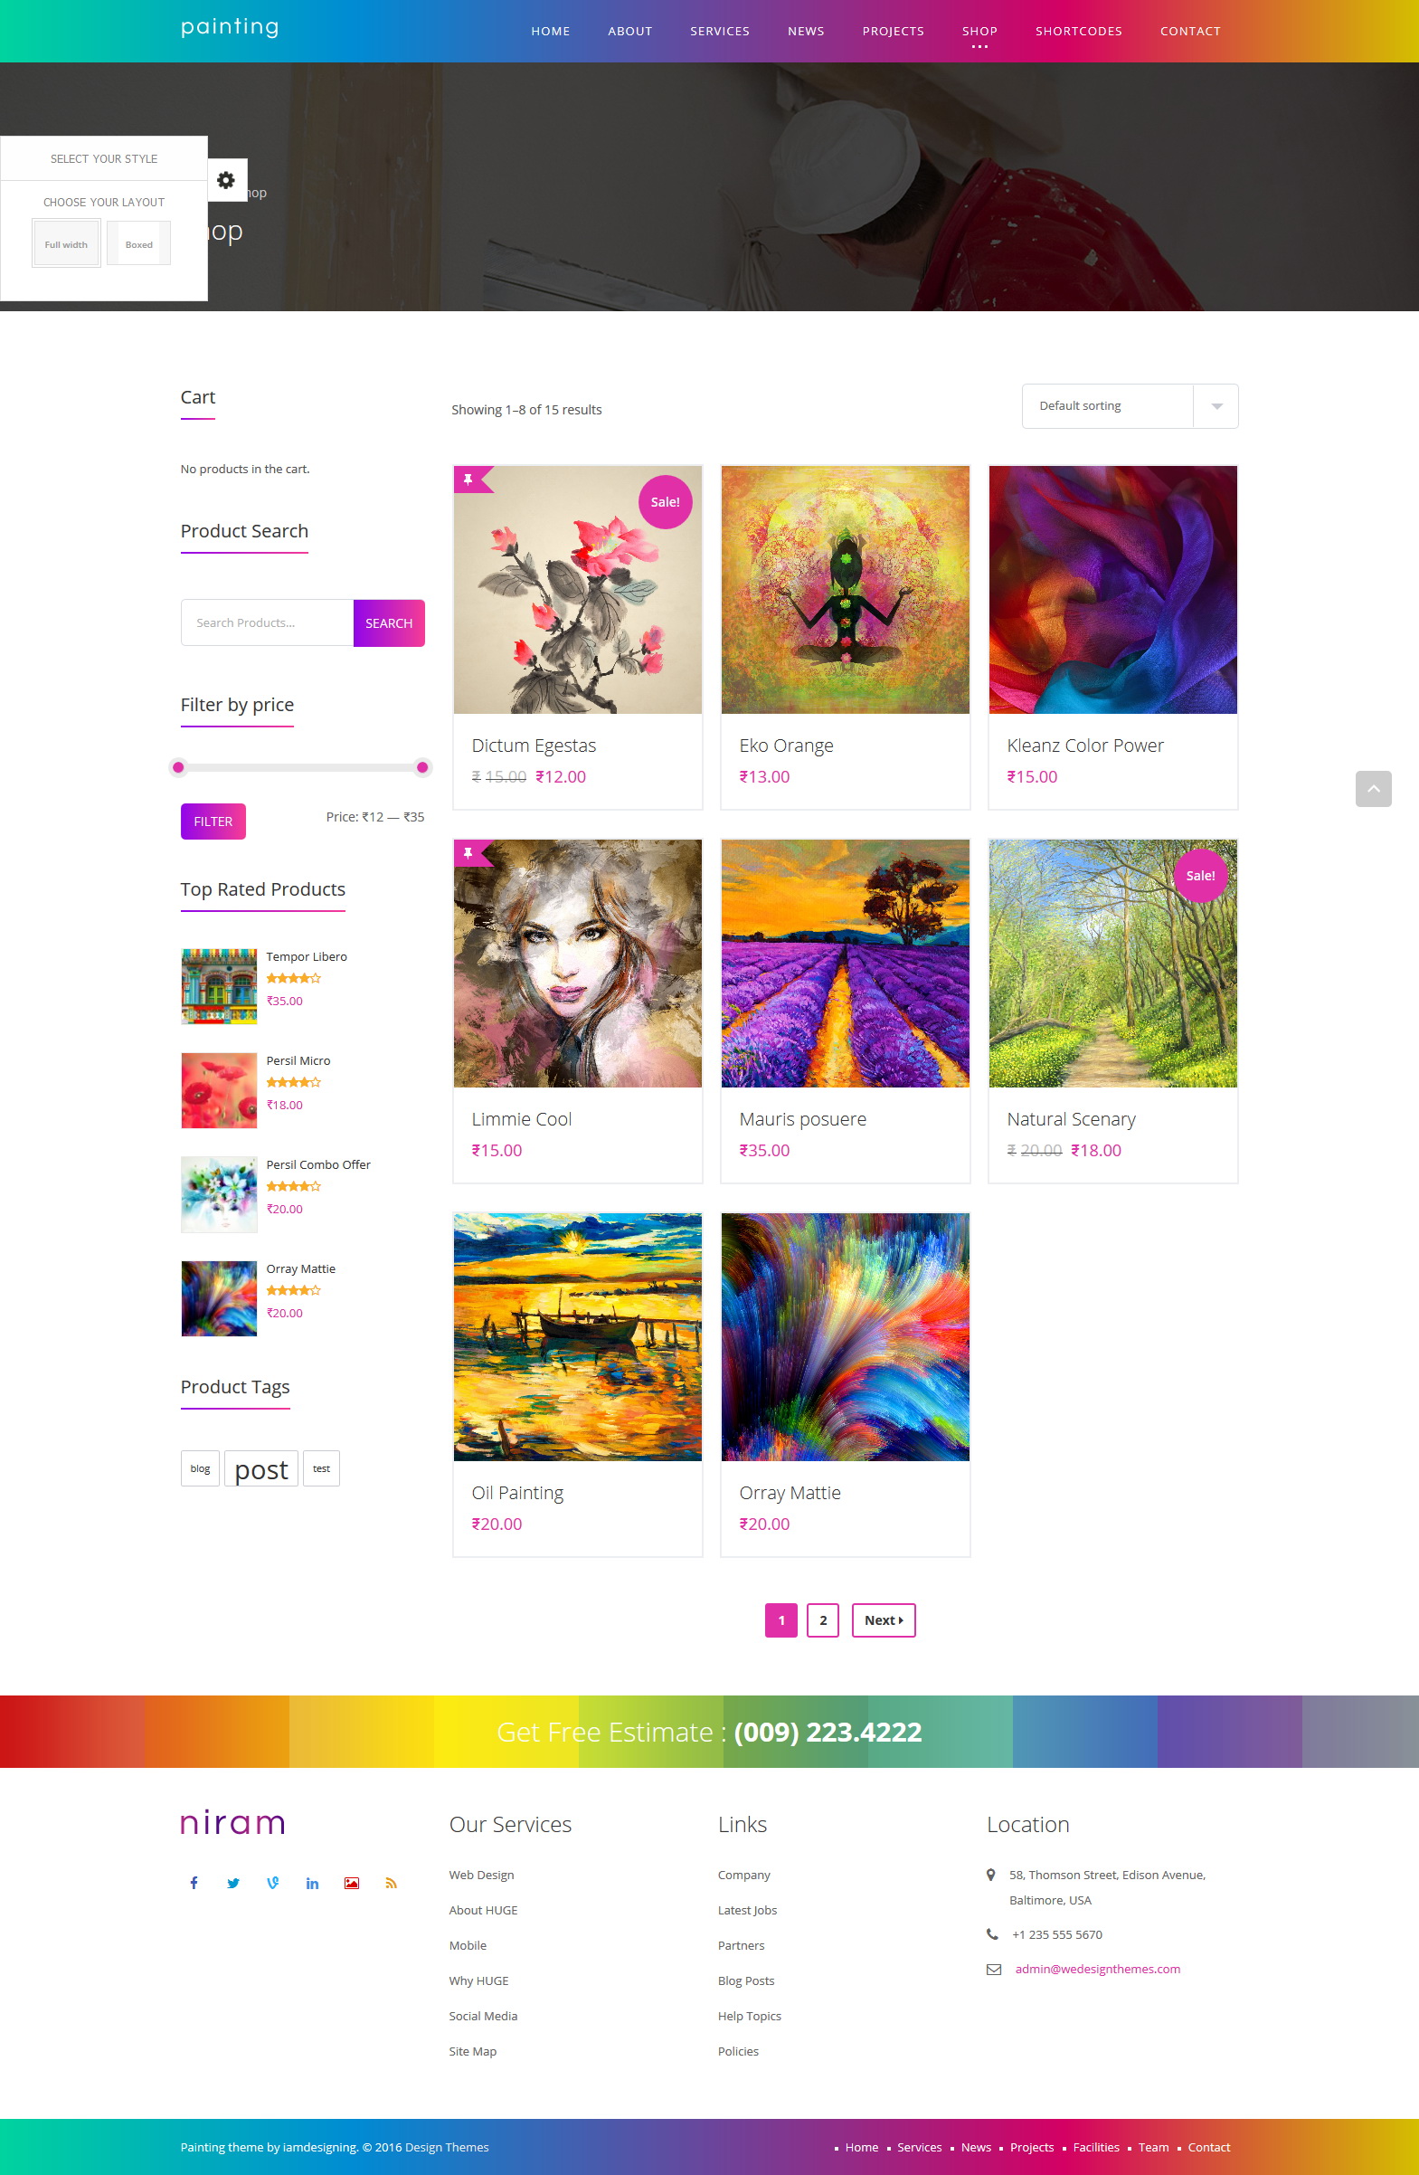This screenshot has height=2175, width=1419.
Task: Open the Limmie Cool product image
Action: [578, 964]
